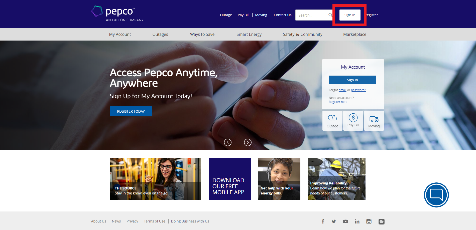Viewport: 476px width, 230px height.
Task: Click 'Sign Up for My Account Today!' text
Action: pyautogui.click(x=151, y=96)
